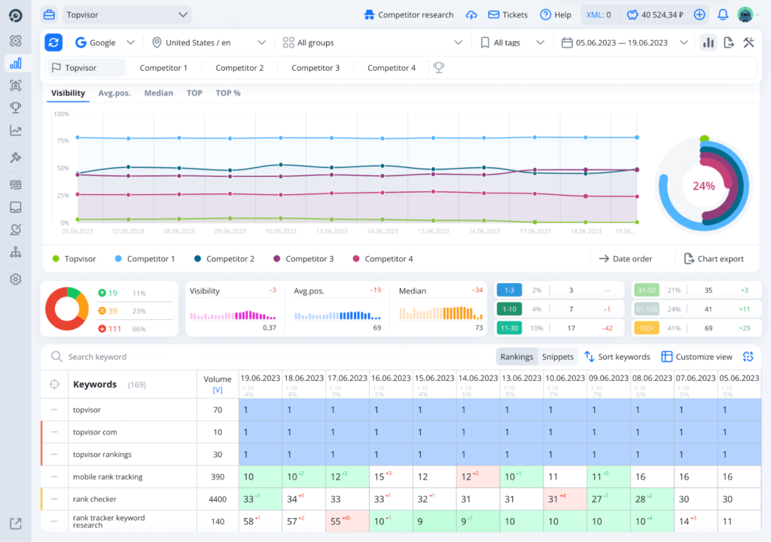Click the refresh table icon beside Customize view
The height and width of the screenshot is (542, 771).
point(748,357)
